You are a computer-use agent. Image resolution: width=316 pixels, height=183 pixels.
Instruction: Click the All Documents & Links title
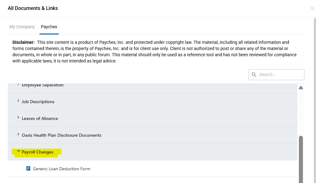33,8
